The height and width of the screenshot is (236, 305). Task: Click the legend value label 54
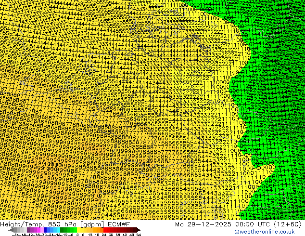(x=139, y=235)
